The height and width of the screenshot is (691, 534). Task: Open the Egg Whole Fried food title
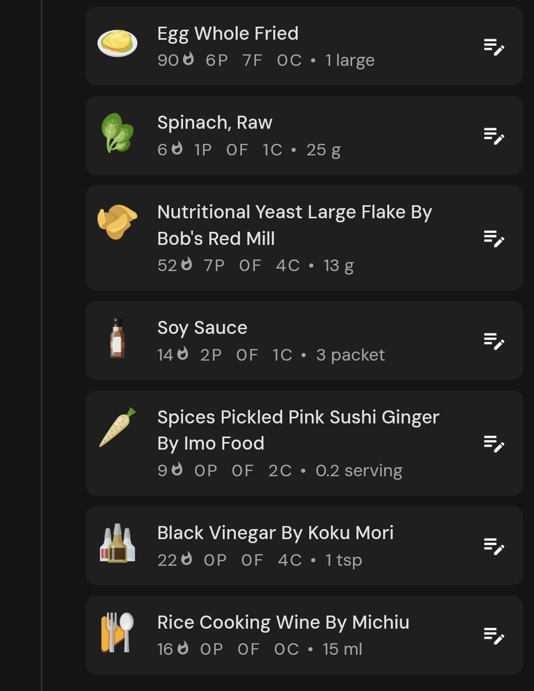[x=228, y=33]
